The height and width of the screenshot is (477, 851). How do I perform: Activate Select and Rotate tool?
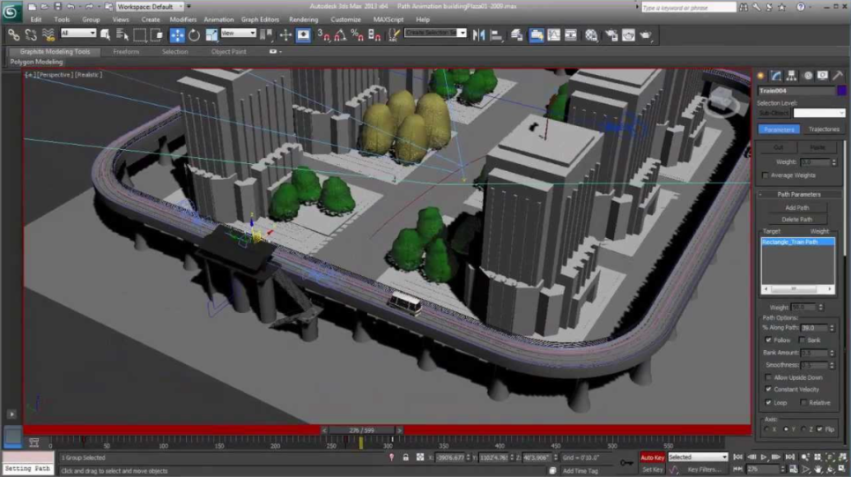click(x=194, y=35)
